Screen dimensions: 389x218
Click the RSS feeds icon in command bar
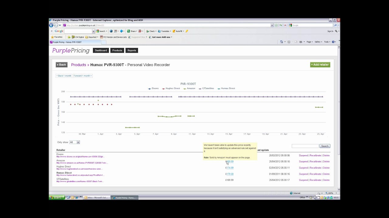pyautogui.click(x=290, y=42)
